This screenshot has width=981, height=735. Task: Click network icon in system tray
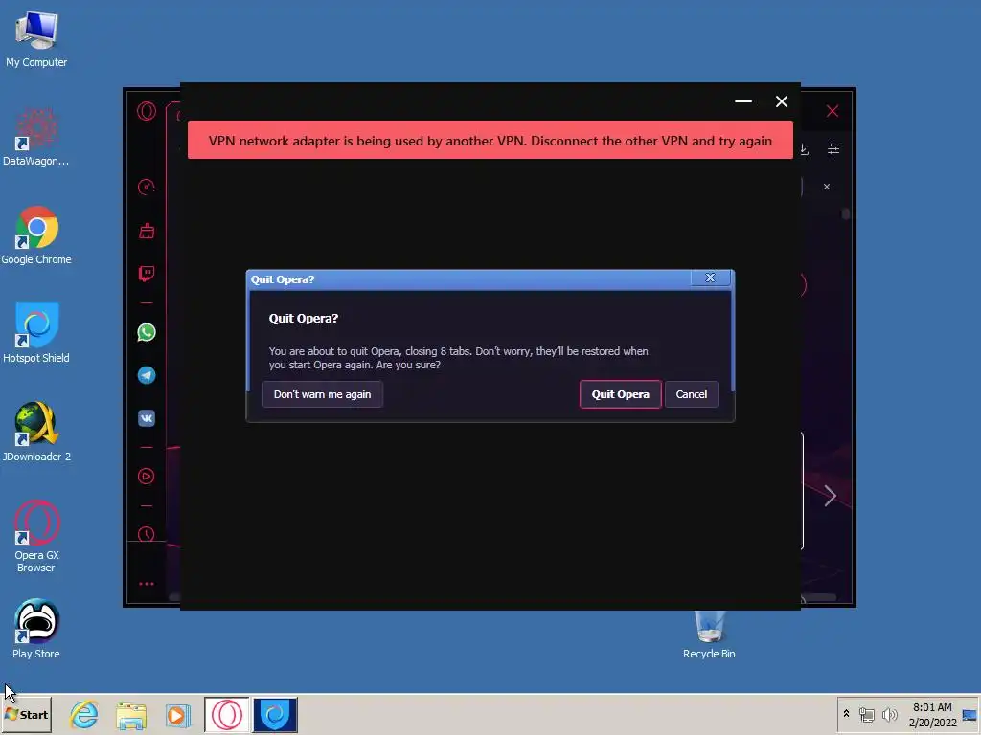tap(866, 714)
